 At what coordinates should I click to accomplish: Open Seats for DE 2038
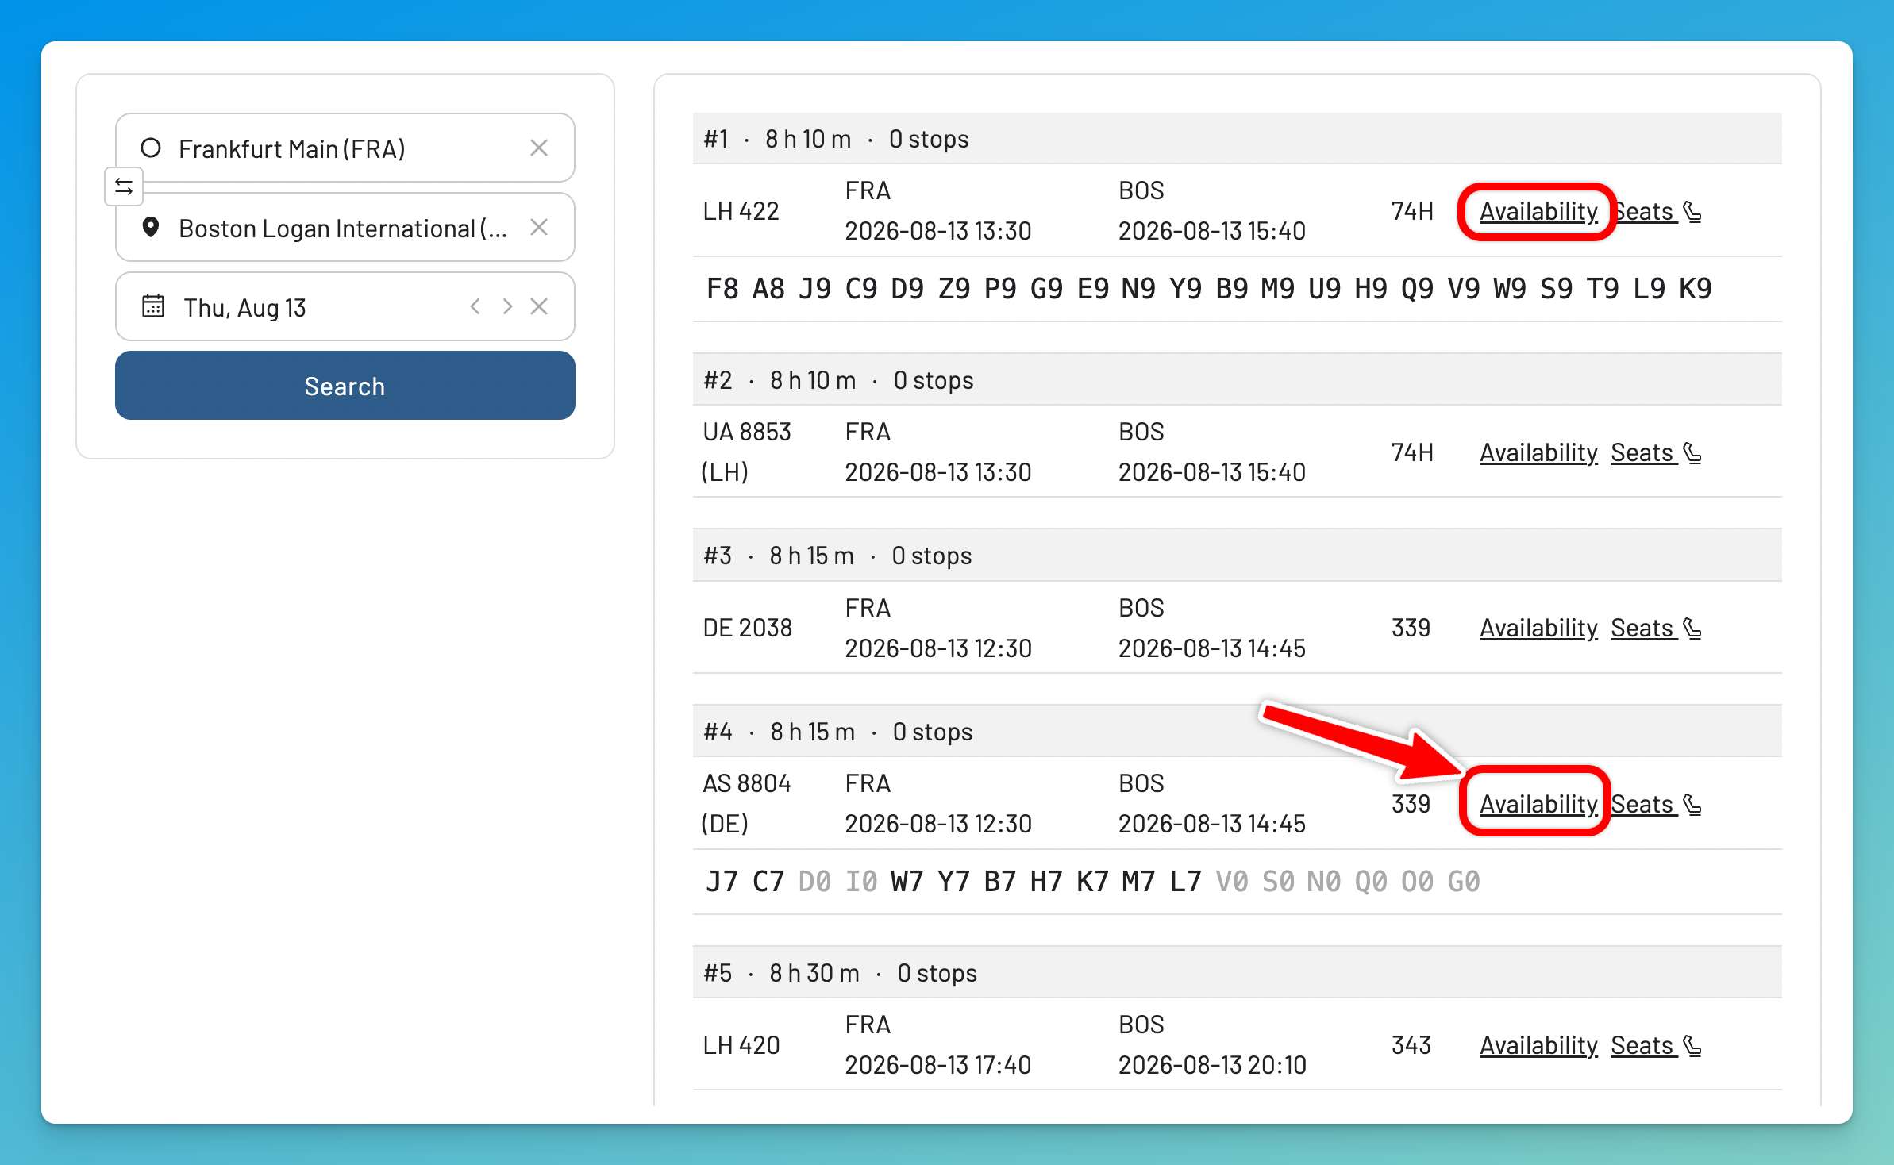coord(1644,628)
